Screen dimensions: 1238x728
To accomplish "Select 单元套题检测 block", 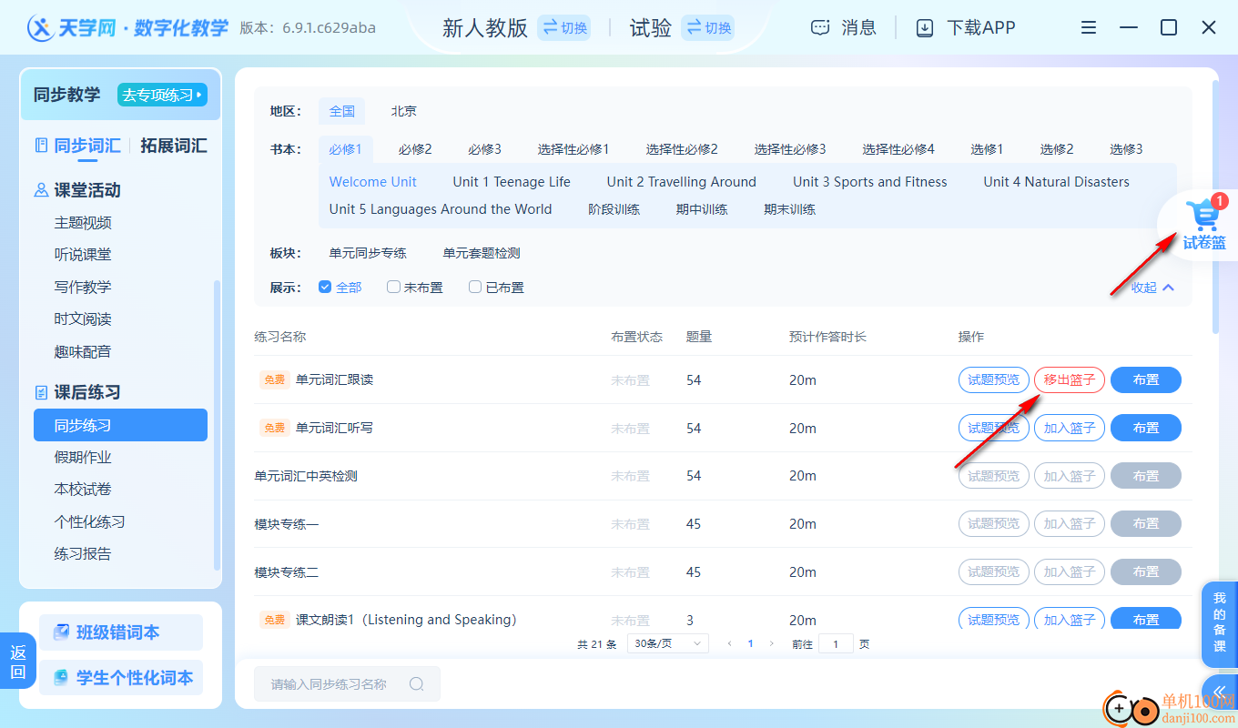I will pyautogui.click(x=482, y=253).
